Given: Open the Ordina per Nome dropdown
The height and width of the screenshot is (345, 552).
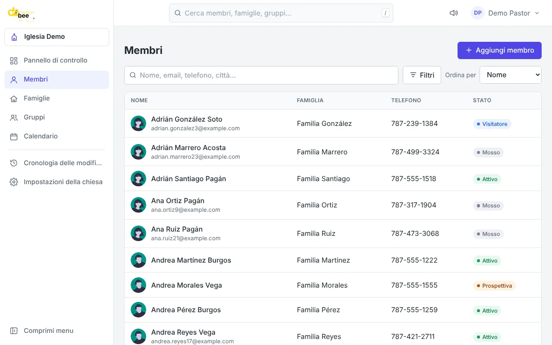Looking at the screenshot, I should pyautogui.click(x=511, y=75).
